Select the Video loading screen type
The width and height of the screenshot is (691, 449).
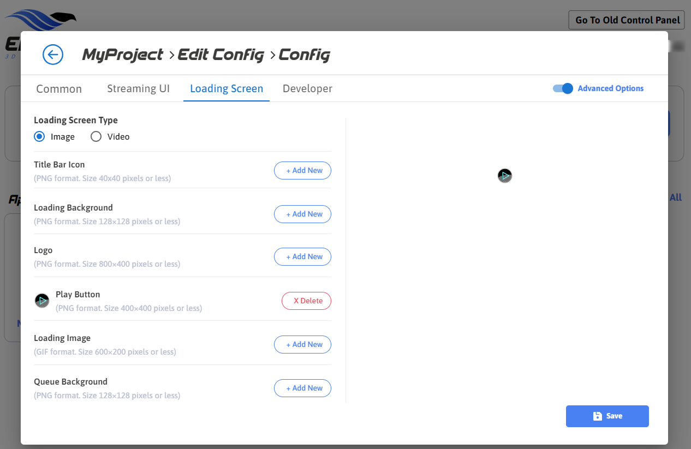click(96, 137)
